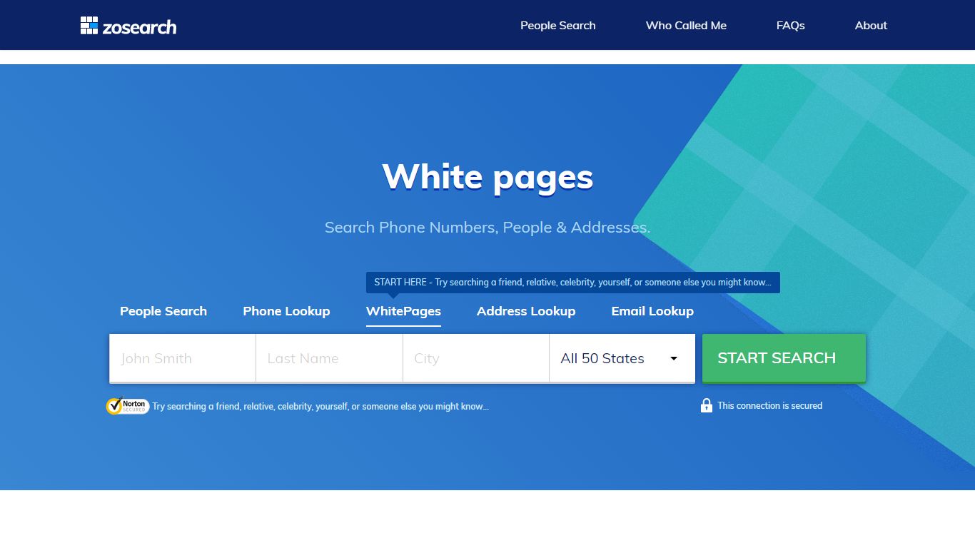975x548 pixels.
Task: Click the START SEARCH button
Action: point(784,358)
